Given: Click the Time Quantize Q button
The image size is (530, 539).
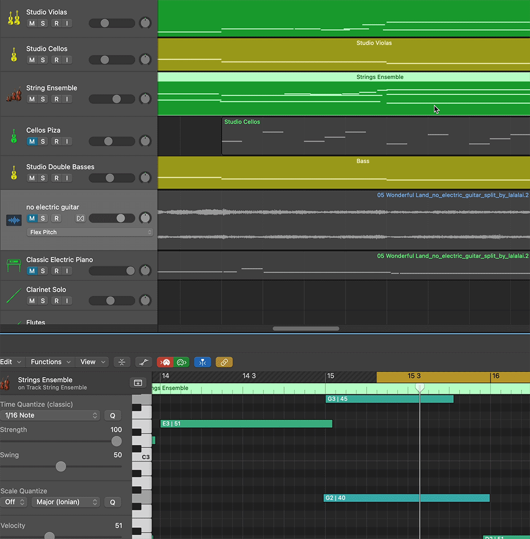Looking at the screenshot, I should coord(112,416).
